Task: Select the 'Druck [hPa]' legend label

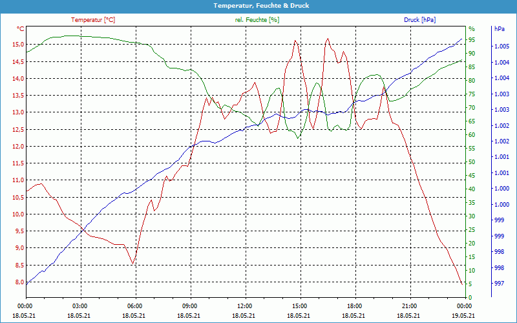Action: pyautogui.click(x=419, y=20)
